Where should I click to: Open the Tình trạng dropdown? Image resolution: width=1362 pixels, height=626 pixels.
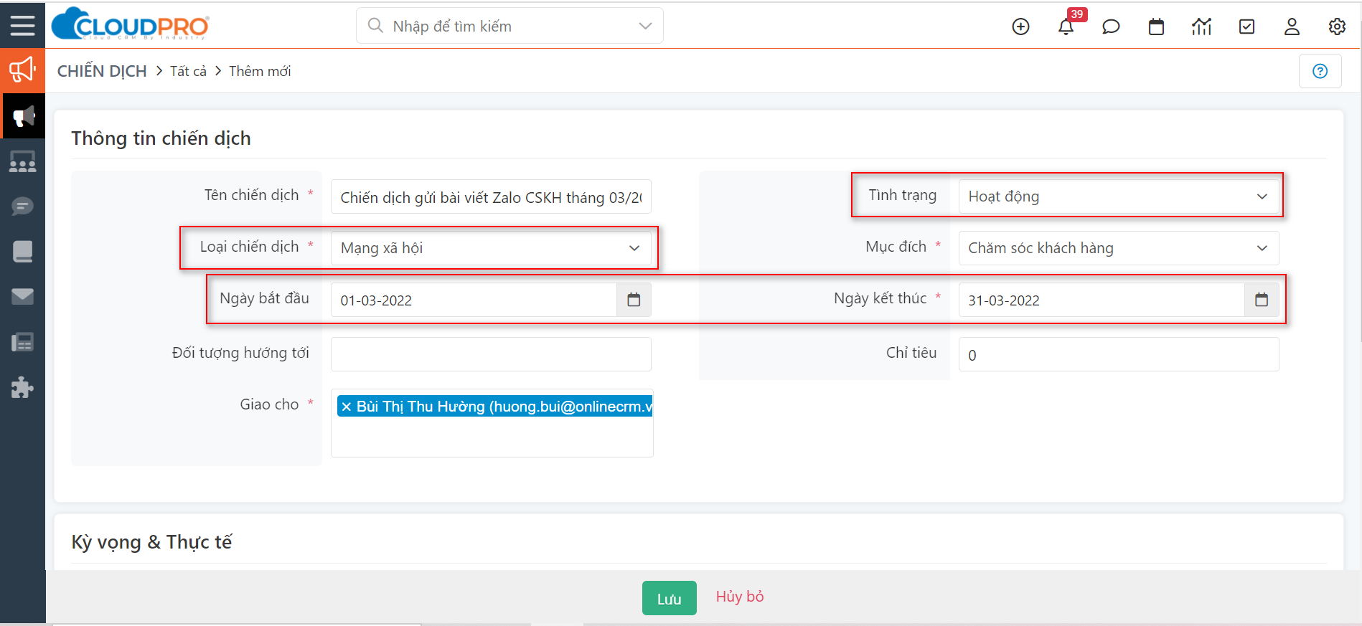click(x=1119, y=196)
